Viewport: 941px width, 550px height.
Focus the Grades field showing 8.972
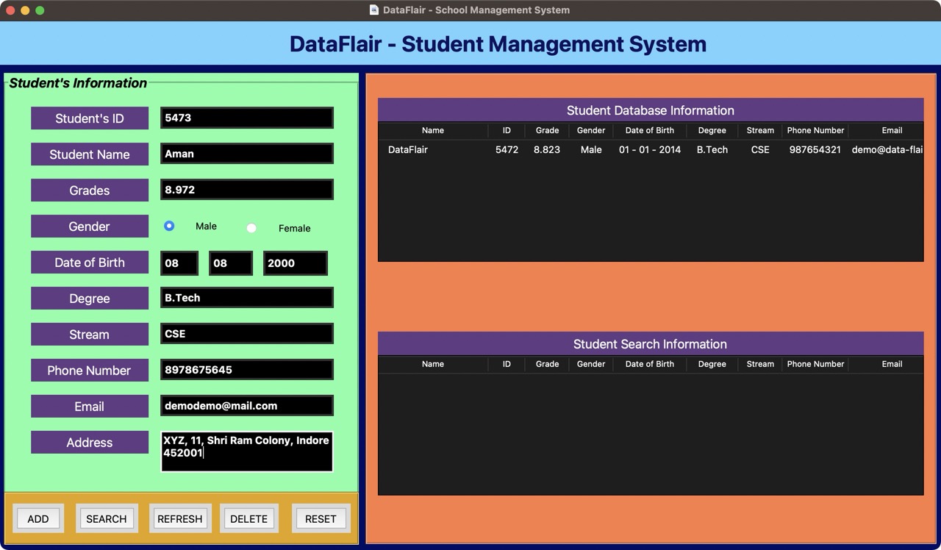[247, 190]
